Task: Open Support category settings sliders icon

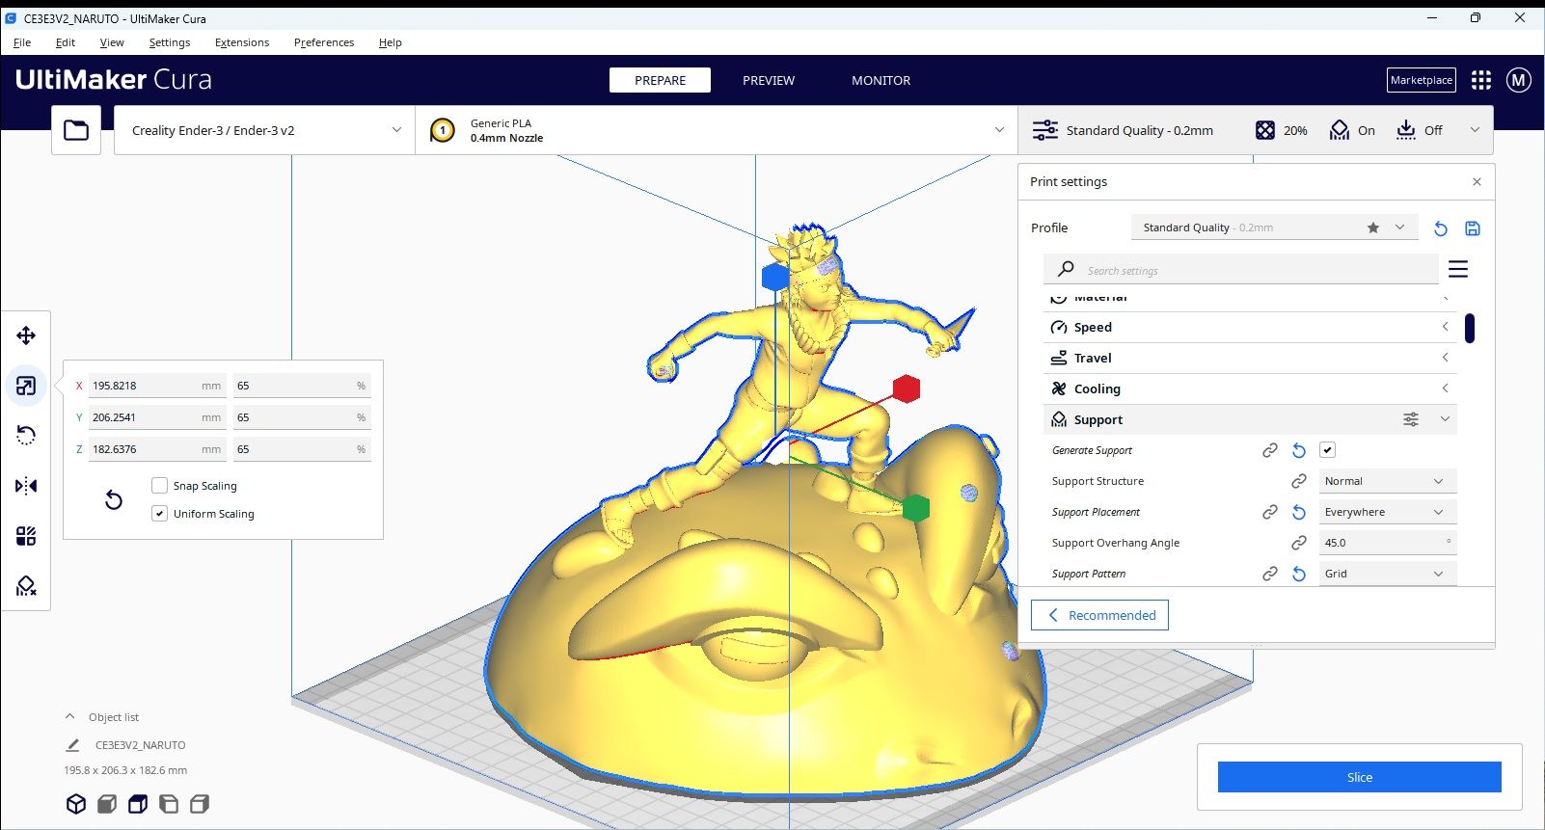Action: (1411, 419)
